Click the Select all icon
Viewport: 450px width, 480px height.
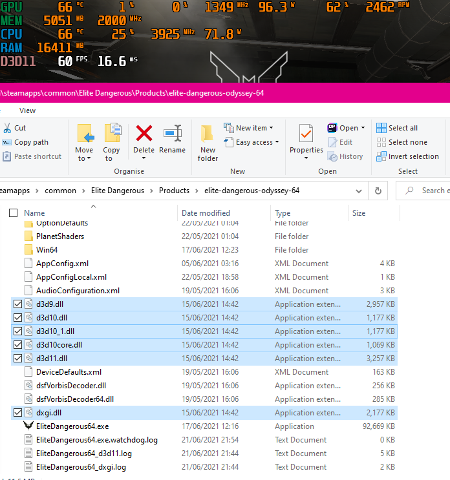pyautogui.click(x=381, y=128)
